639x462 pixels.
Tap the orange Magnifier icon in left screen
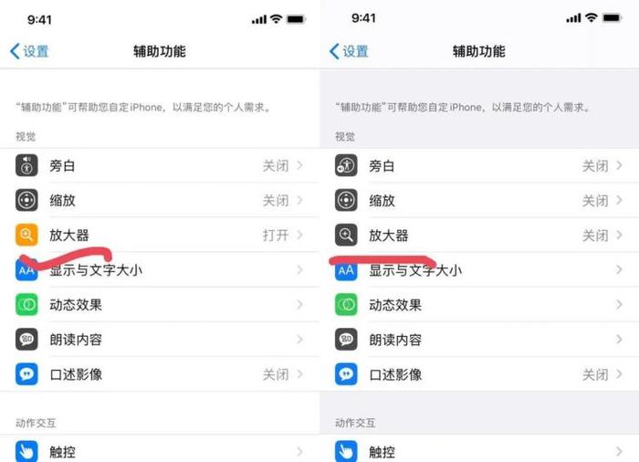tap(26, 235)
